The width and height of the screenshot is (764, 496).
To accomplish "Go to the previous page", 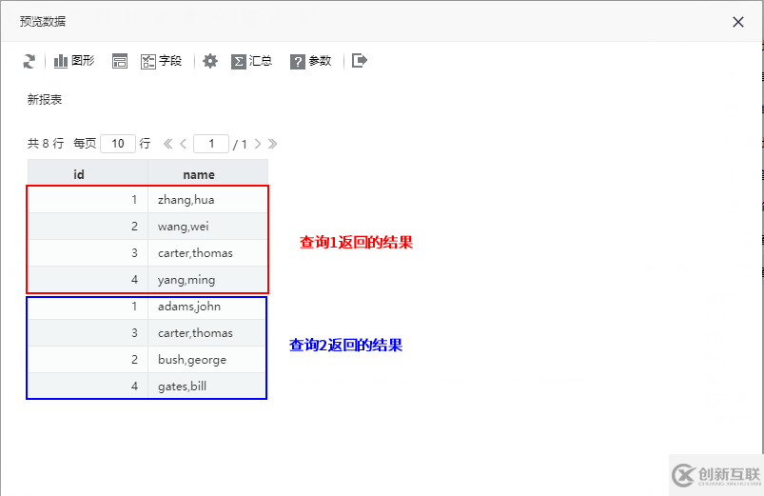I will click(x=184, y=144).
